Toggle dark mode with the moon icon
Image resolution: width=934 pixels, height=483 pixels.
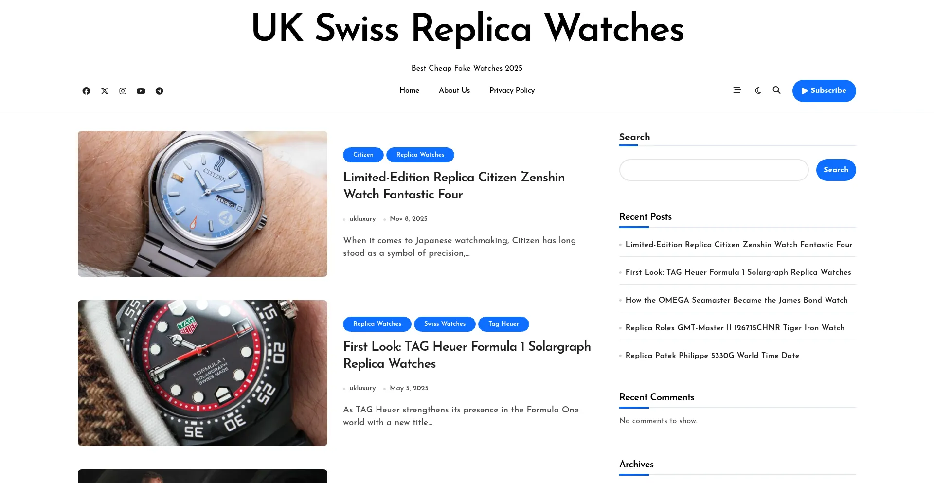coord(758,90)
